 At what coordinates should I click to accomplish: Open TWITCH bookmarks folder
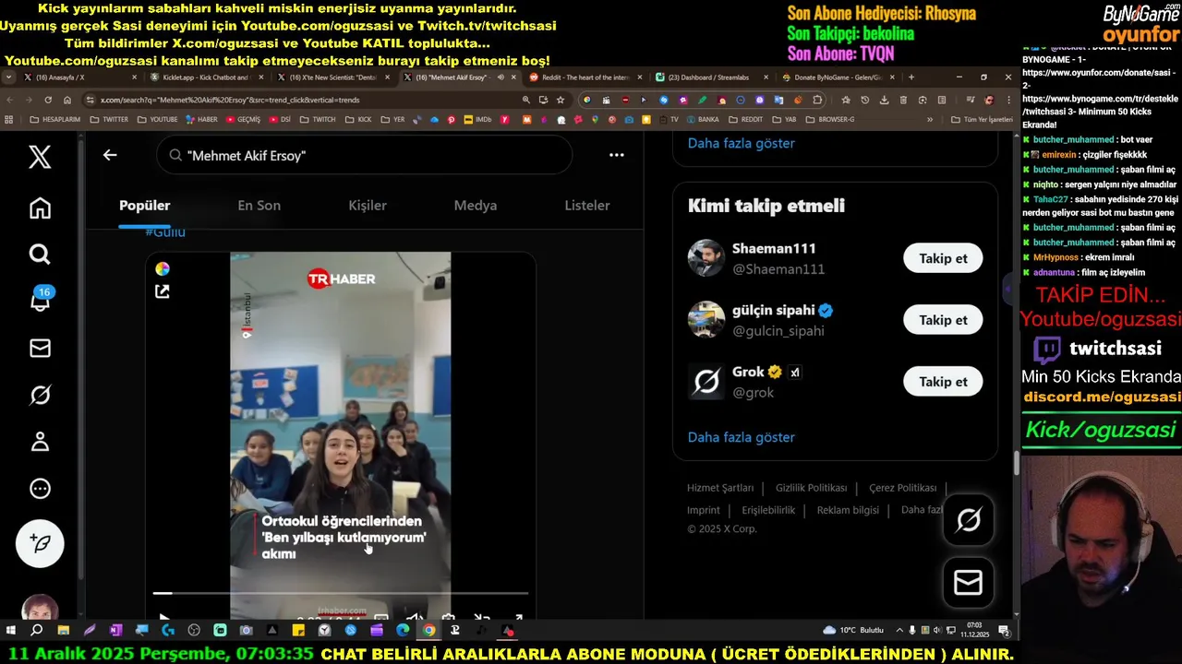tap(318, 119)
